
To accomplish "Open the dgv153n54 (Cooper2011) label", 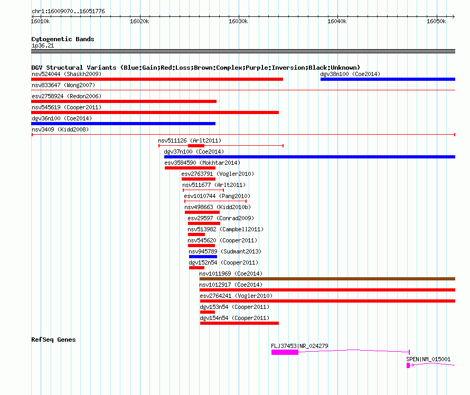I will [x=234, y=307].
